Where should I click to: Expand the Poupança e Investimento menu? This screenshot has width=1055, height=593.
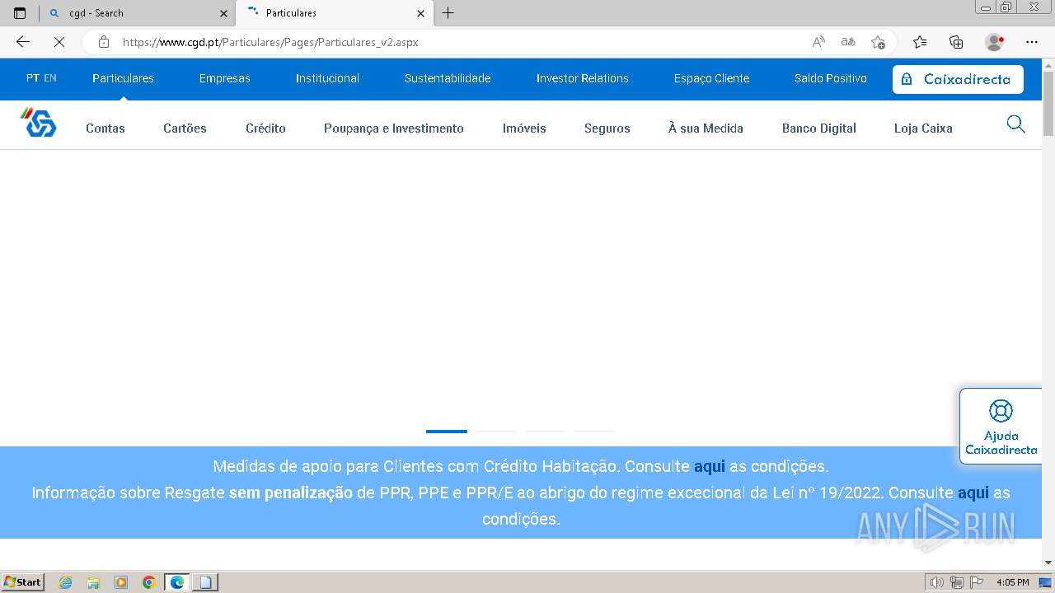coord(394,128)
